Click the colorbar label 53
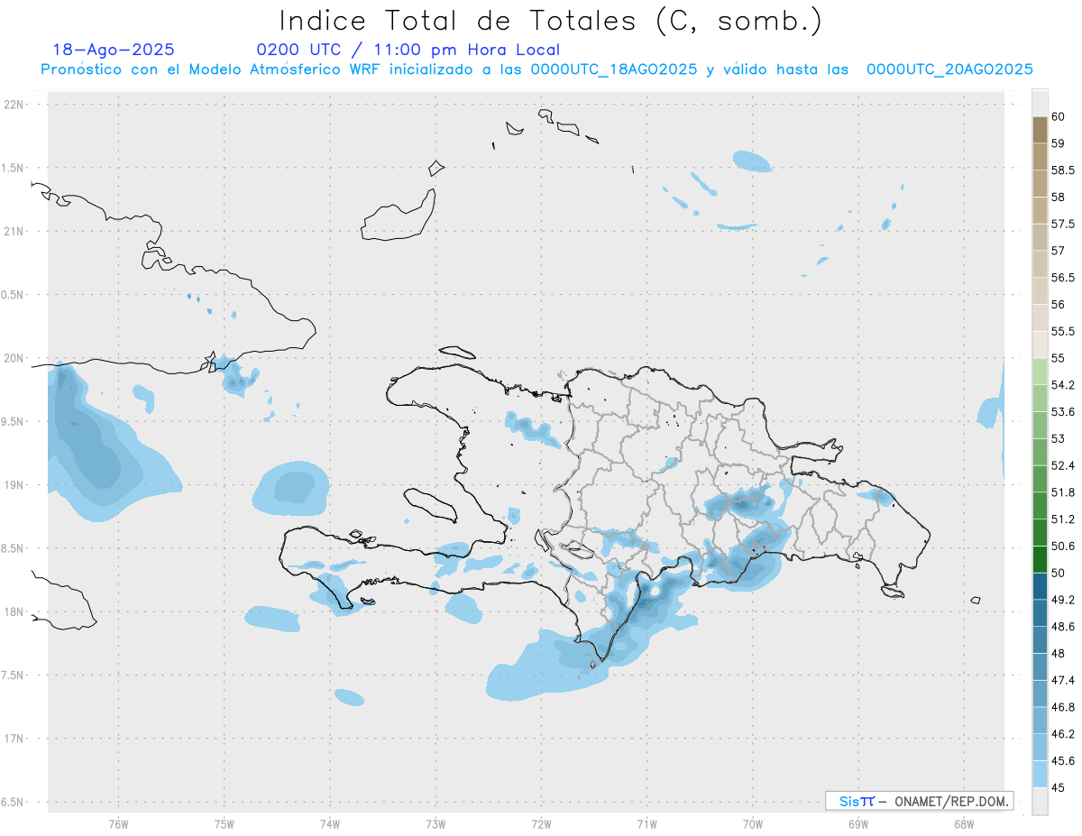This screenshot has height=836, width=1082. 1058,438
